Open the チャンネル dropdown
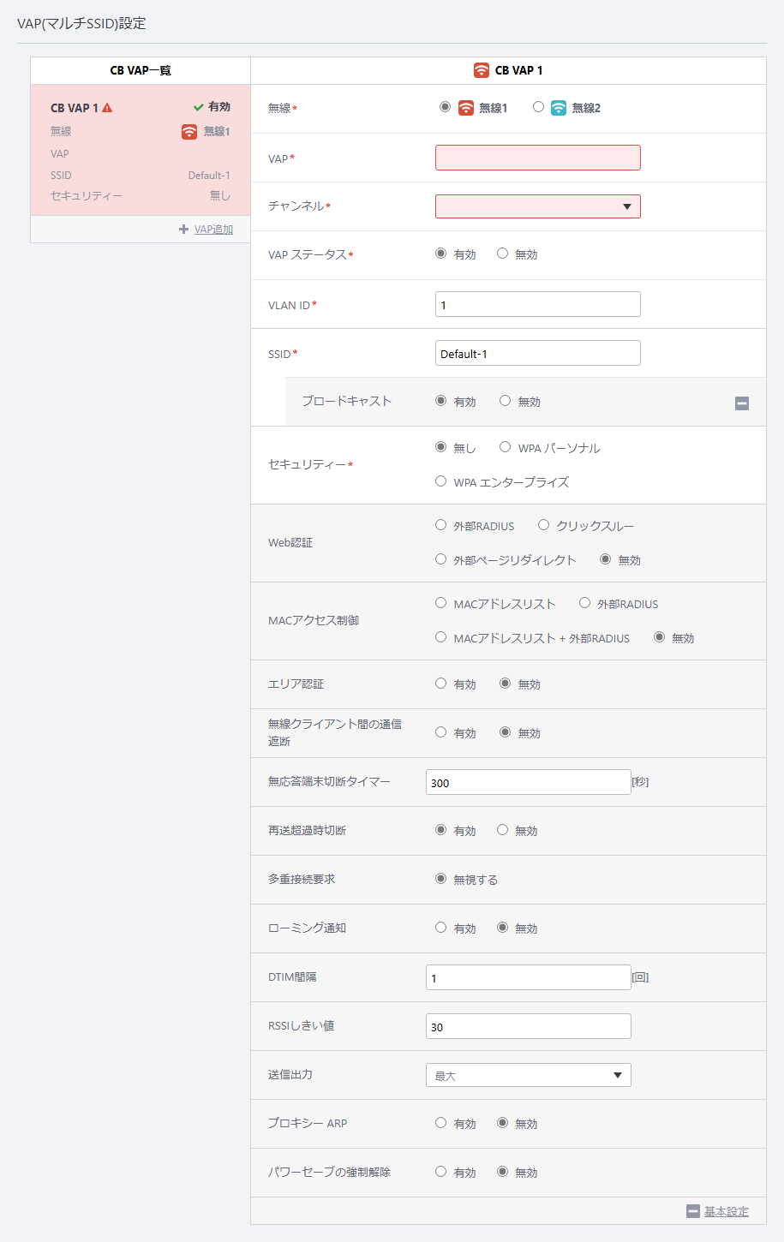Viewport: 784px width, 1242px height. pos(538,206)
